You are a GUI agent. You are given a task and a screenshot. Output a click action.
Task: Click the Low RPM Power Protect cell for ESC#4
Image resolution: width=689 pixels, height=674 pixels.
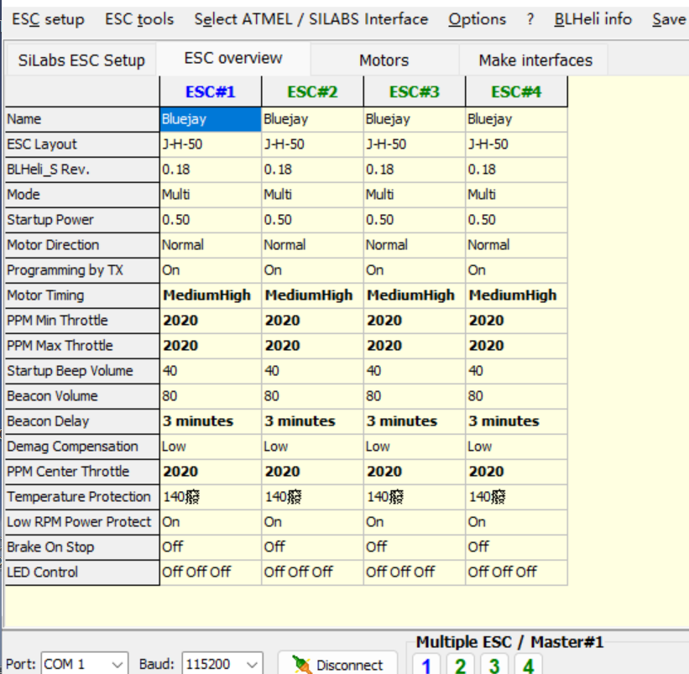[516, 522]
